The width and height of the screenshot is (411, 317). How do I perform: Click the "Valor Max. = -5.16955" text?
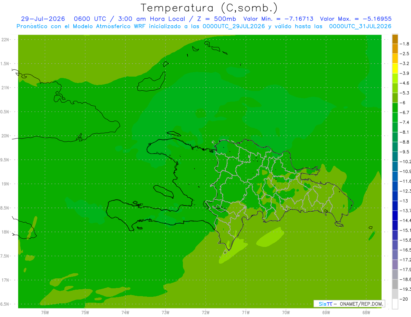click(356, 19)
